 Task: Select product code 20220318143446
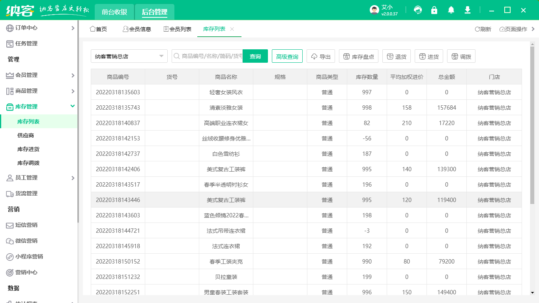pos(118,200)
